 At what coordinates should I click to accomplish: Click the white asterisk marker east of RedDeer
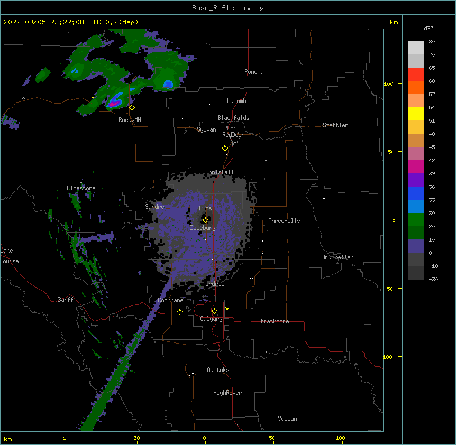point(266,161)
